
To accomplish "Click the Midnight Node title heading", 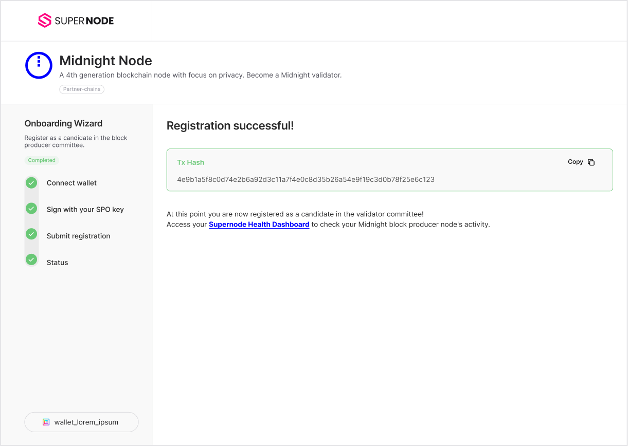I will pos(105,61).
